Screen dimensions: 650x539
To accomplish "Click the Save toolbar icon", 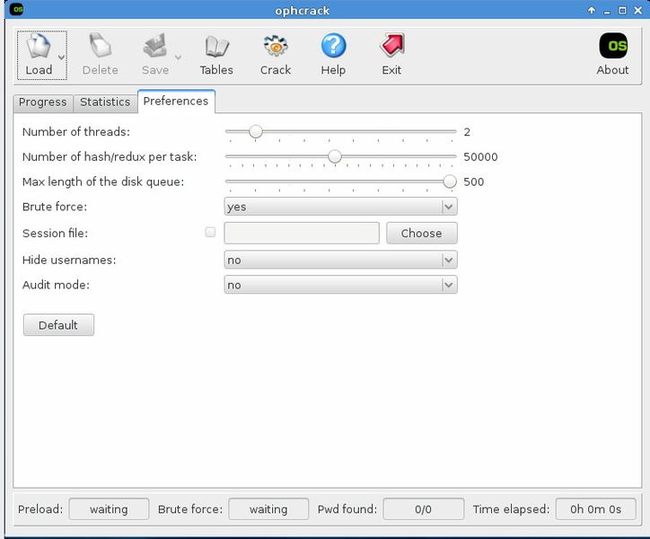I will tap(154, 46).
